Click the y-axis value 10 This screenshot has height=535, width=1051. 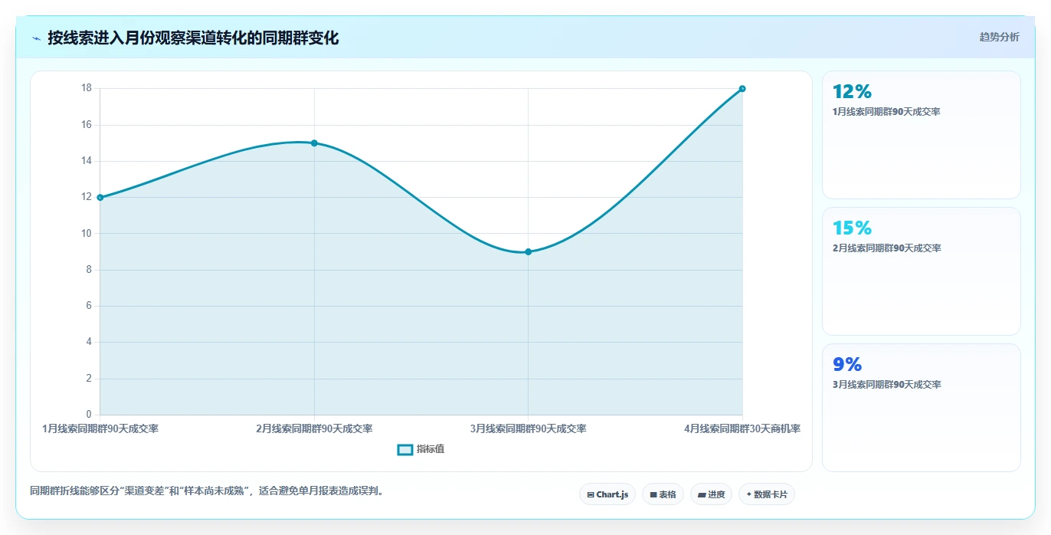click(x=87, y=233)
